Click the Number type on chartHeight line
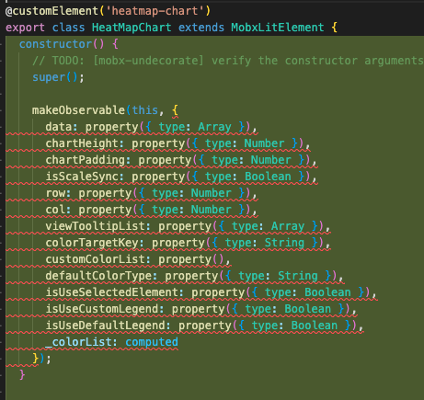 [264, 143]
